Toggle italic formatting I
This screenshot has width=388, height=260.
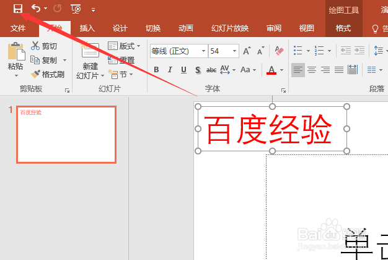point(170,70)
